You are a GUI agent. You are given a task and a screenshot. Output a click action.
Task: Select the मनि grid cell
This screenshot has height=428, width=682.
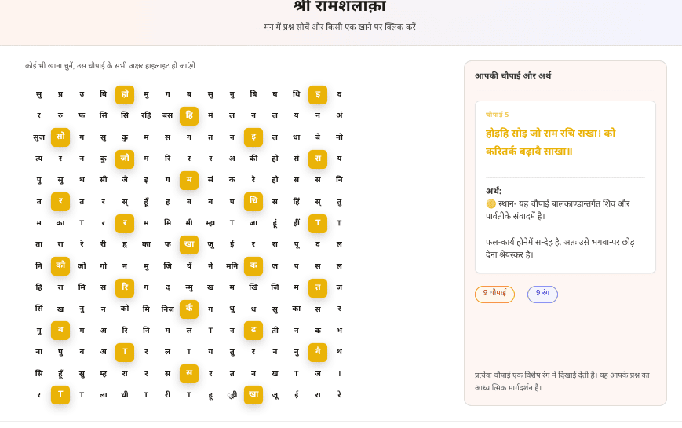pyautogui.click(x=232, y=266)
